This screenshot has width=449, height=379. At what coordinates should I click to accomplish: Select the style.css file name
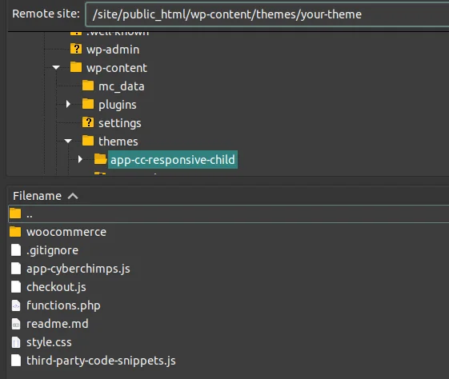(49, 342)
